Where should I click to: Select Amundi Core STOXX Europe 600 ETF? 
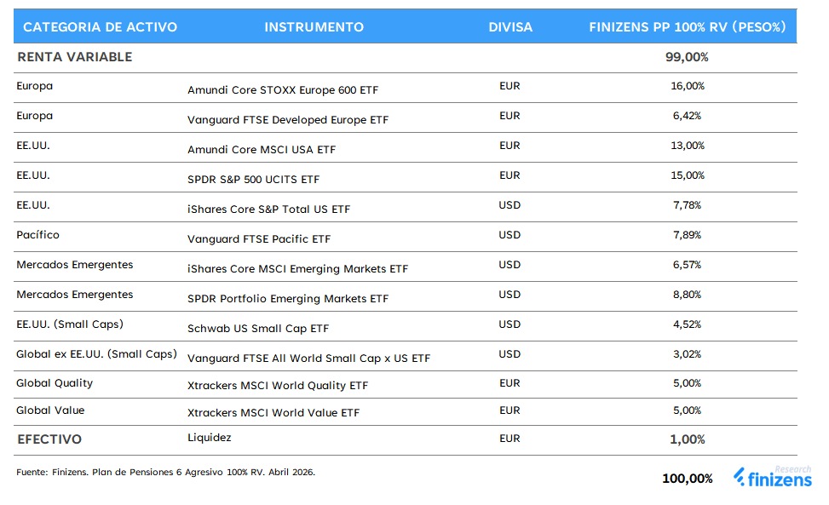(283, 90)
